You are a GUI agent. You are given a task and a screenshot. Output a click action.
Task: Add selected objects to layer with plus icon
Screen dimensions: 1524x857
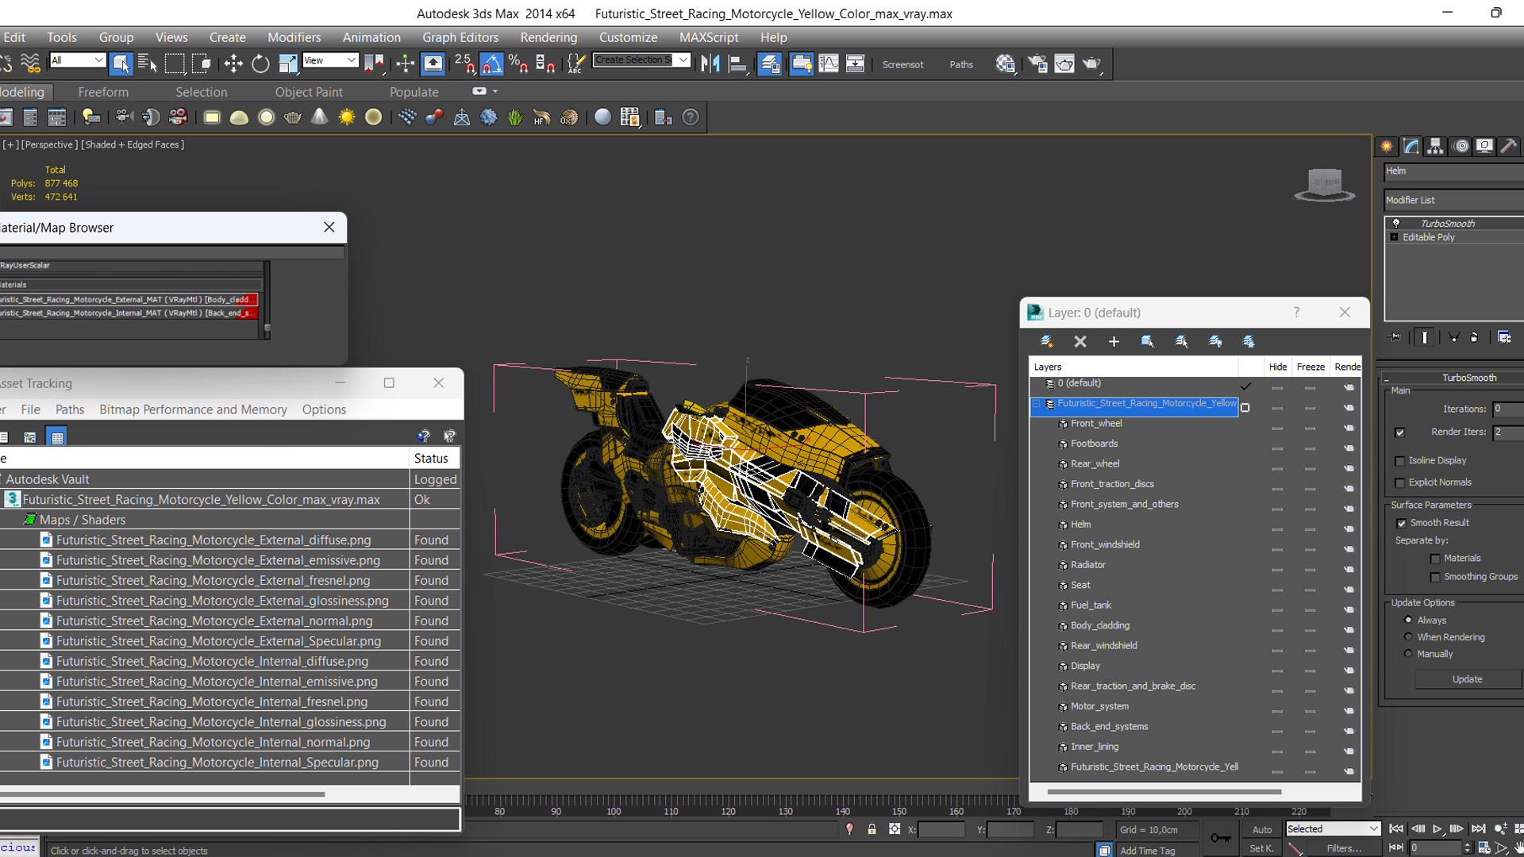[x=1114, y=341]
